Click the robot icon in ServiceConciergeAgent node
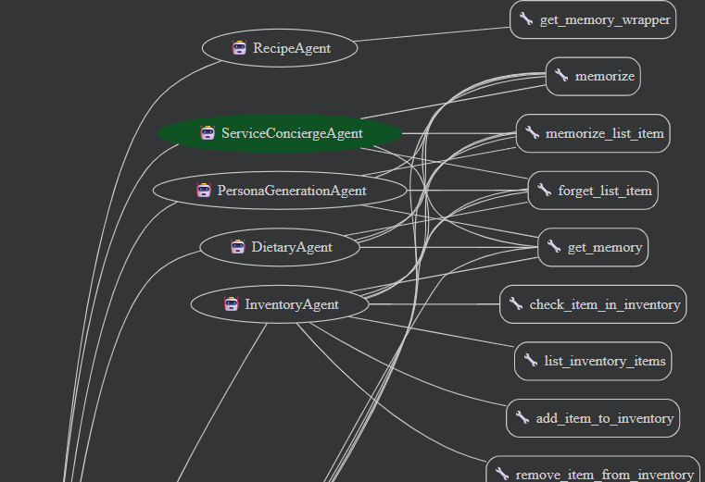705x482 pixels. 208,133
